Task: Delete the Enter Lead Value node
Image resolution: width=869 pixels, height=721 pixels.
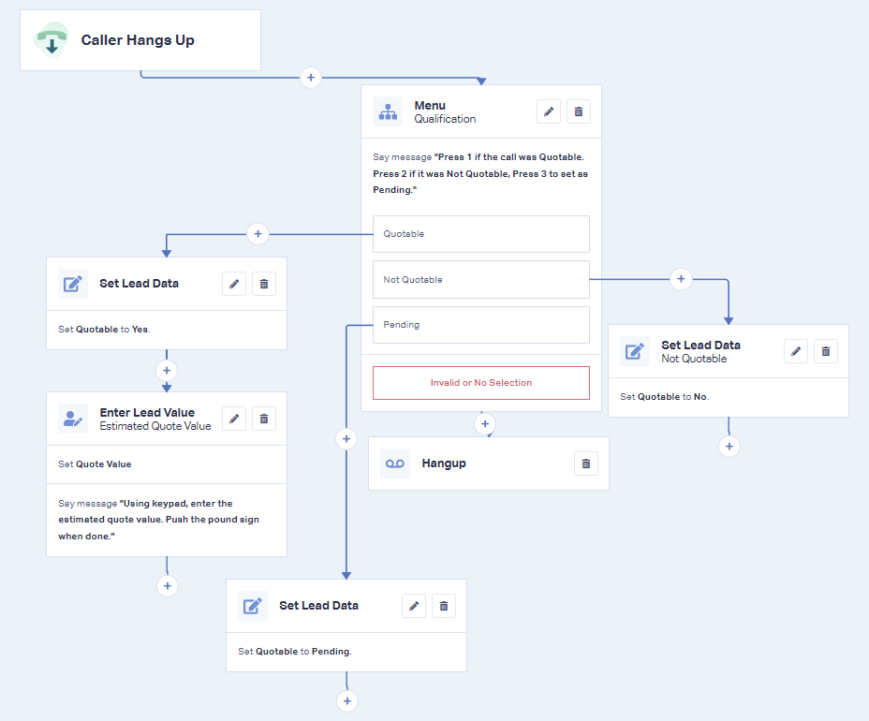Action: [x=264, y=419]
